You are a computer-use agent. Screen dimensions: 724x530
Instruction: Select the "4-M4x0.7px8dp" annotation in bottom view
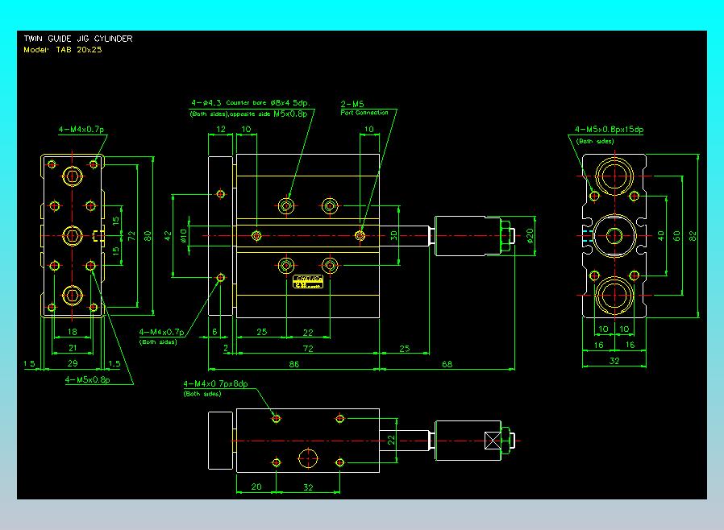click(215, 384)
